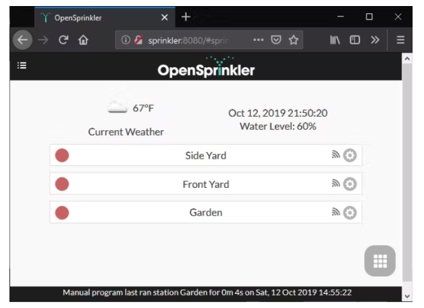Open Side Yard station settings gear

point(350,156)
